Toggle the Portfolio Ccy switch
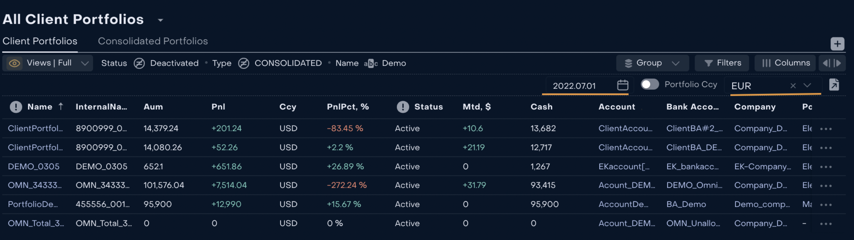The width and height of the screenshot is (854, 240). (x=649, y=84)
